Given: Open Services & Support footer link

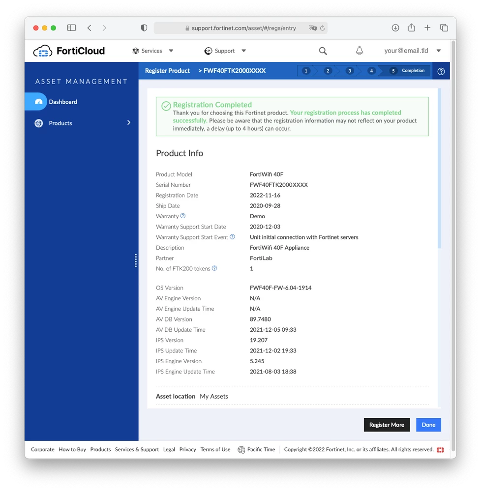Looking at the screenshot, I should point(137,449).
